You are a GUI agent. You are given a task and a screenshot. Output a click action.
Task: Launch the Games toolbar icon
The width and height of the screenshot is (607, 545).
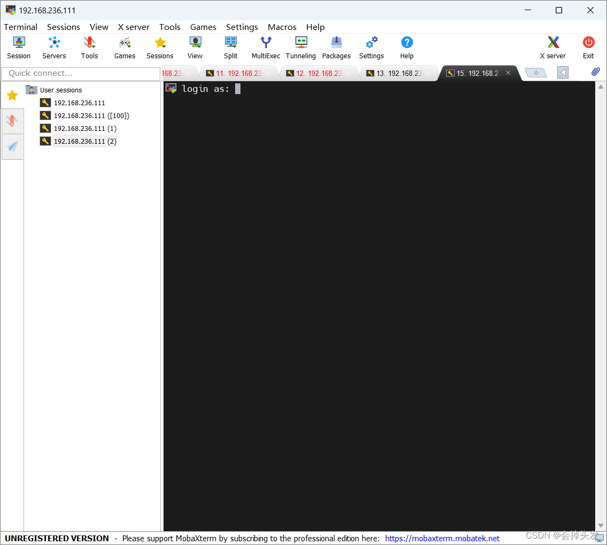tap(124, 47)
